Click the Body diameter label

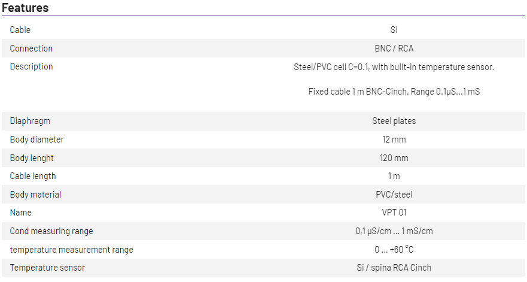point(36,140)
